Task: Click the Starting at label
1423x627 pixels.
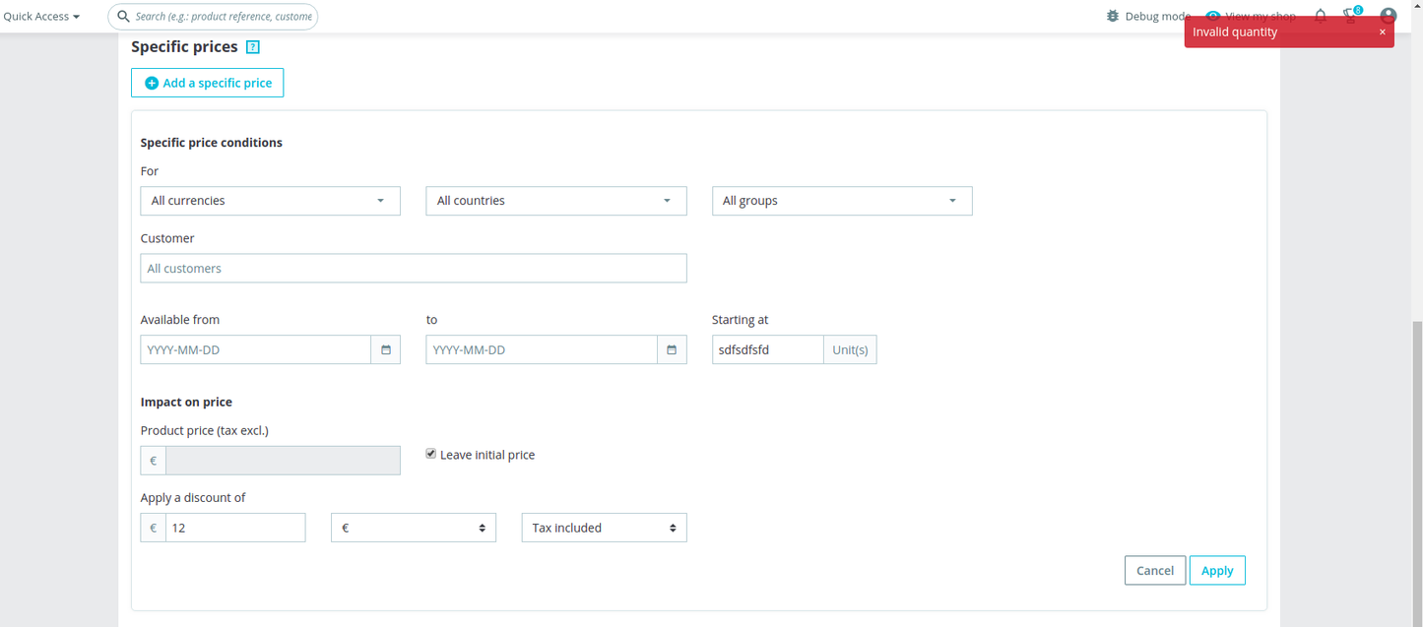Action: [x=740, y=320]
